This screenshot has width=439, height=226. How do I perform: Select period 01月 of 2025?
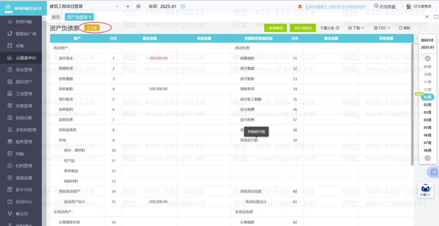click(428, 97)
